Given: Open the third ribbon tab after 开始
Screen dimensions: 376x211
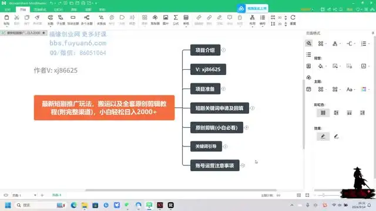Looking at the screenshot, I should (73, 9).
